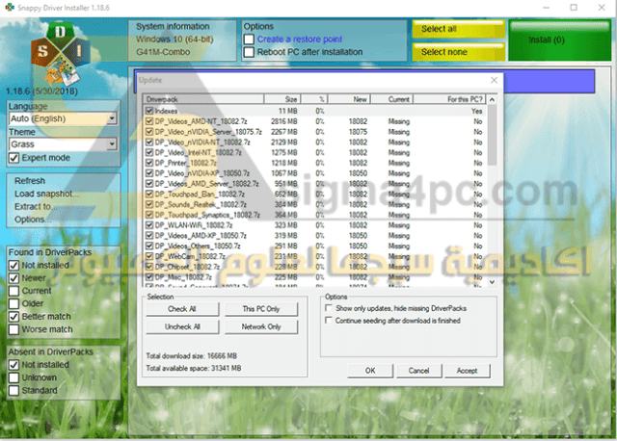The width and height of the screenshot is (617, 441).
Task: Open Options in the left panel
Action: (32, 220)
